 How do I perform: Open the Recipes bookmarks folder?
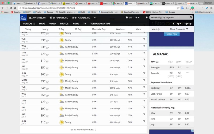point(170,12)
